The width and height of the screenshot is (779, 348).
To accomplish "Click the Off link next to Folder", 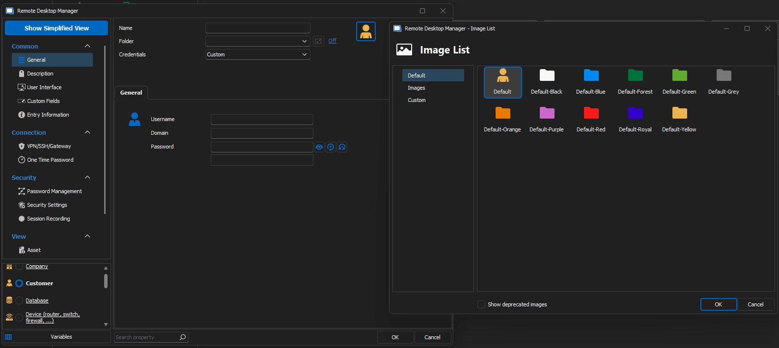I will pyautogui.click(x=333, y=41).
